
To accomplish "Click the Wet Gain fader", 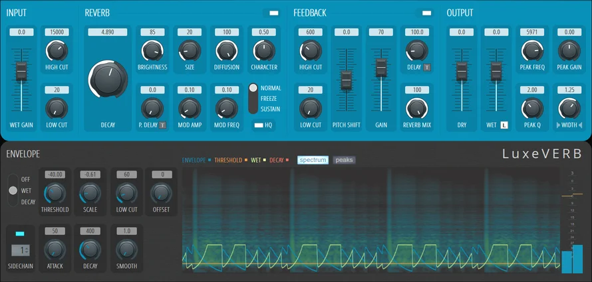I will point(21,70).
